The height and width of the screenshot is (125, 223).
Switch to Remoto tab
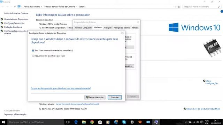134,28
